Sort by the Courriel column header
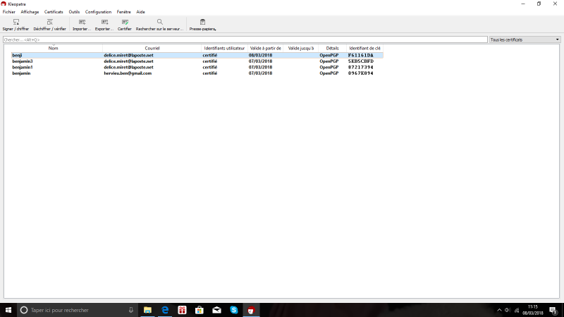 [152, 48]
